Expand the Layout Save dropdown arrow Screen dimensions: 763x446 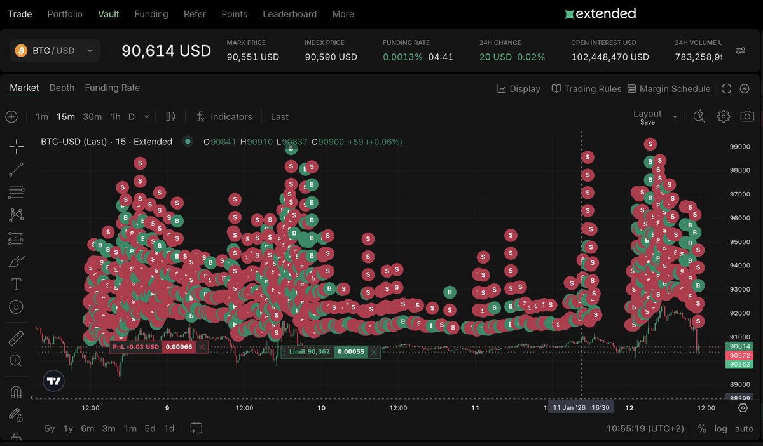coord(675,116)
